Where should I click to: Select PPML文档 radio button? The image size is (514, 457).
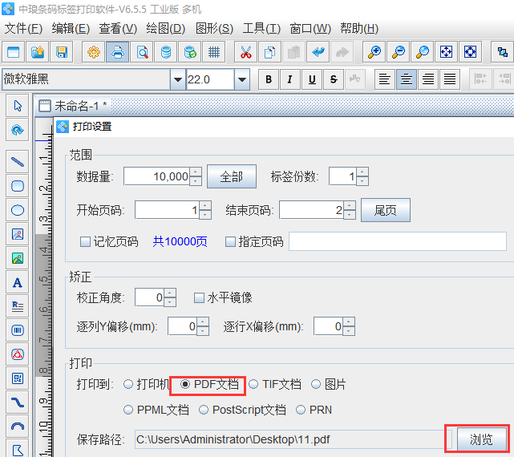(x=127, y=410)
